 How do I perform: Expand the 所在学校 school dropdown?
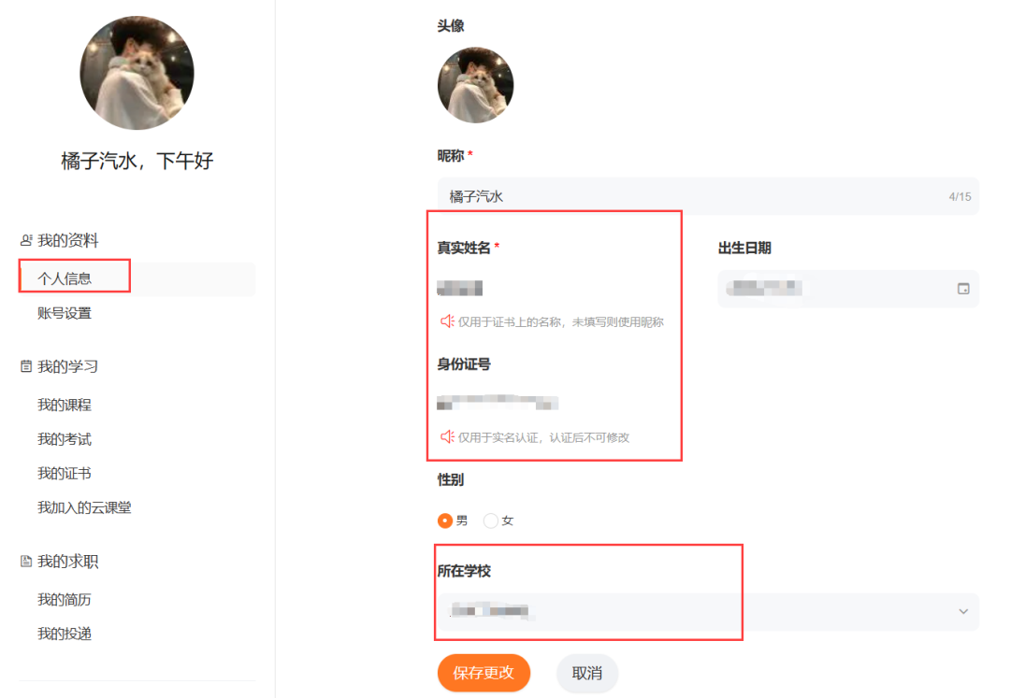pos(962,611)
